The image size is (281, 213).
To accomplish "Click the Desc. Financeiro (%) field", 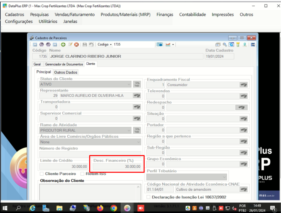I will click(x=117, y=166).
